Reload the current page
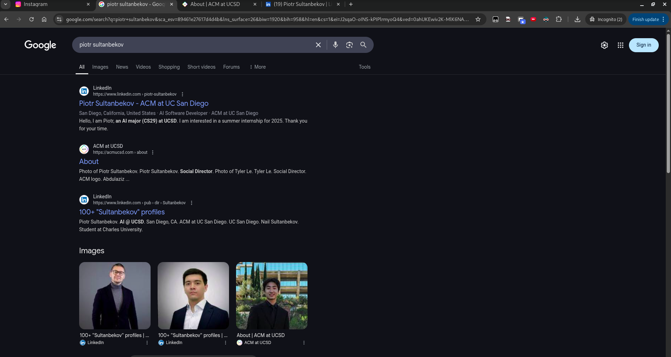 (32, 19)
